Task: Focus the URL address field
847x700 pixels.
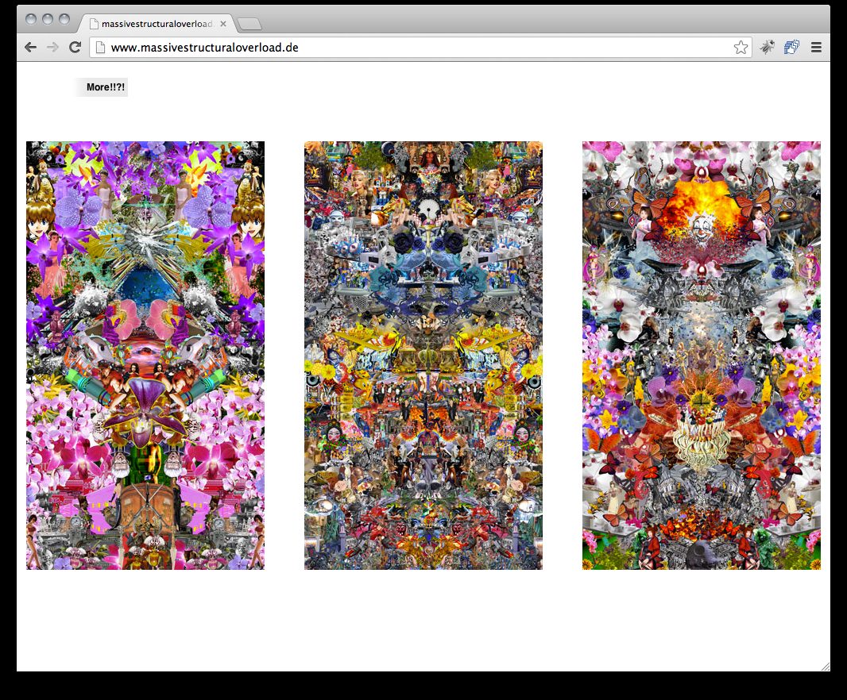Action: click(420, 48)
